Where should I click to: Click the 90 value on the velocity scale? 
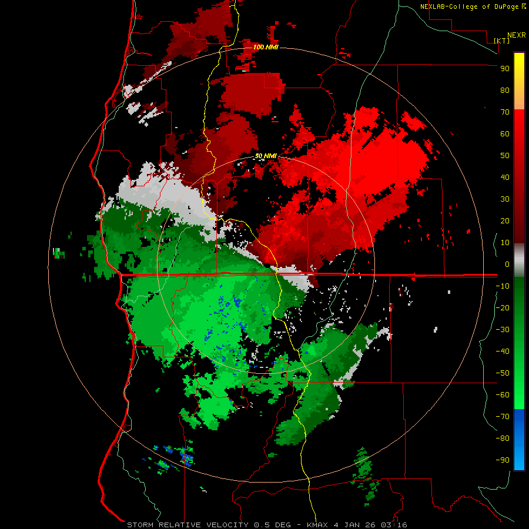click(505, 69)
